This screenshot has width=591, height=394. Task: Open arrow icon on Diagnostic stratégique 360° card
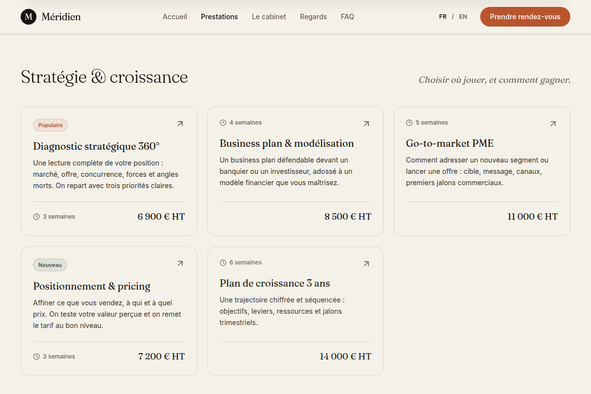coord(180,124)
